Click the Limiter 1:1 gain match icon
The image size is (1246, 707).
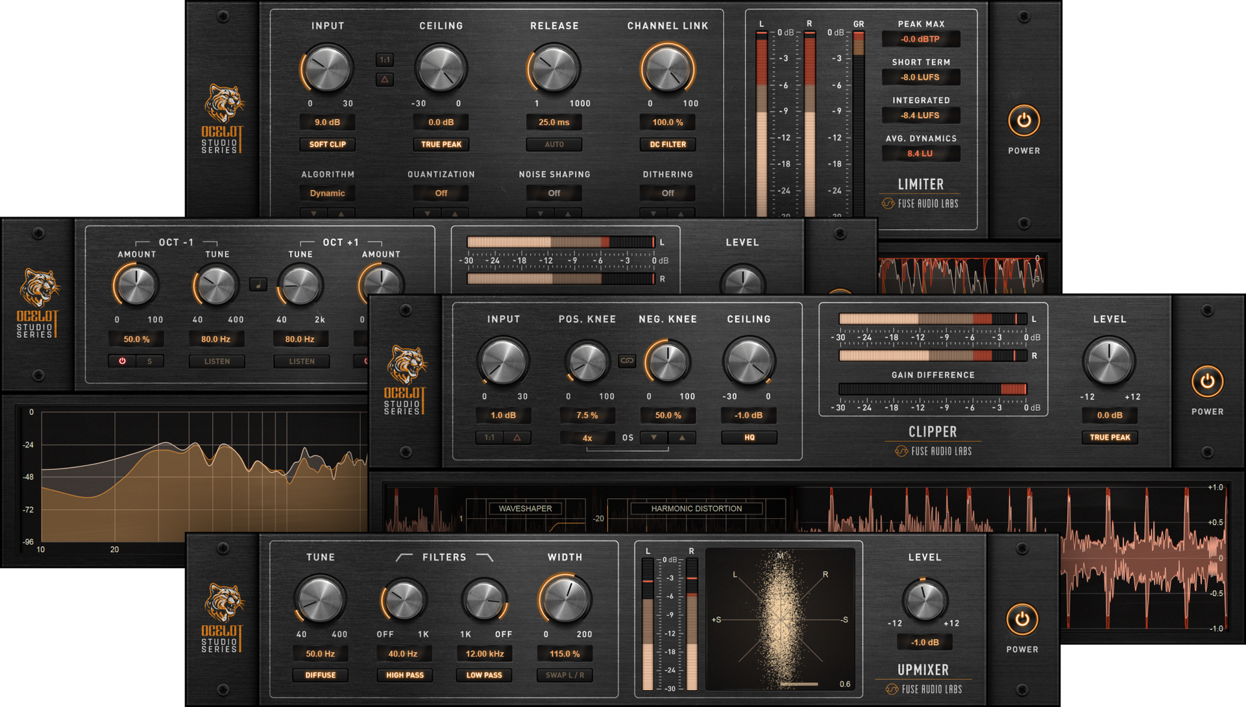click(385, 60)
